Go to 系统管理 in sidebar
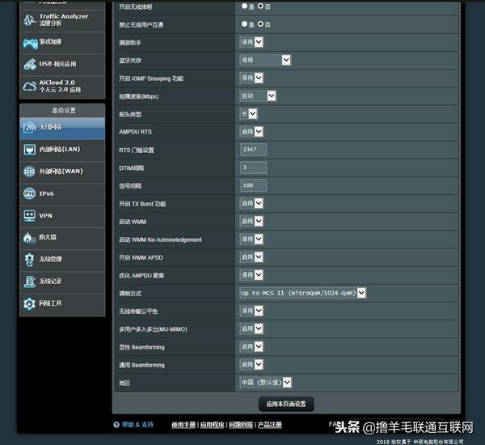The image size is (485, 445). pyautogui.click(x=62, y=260)
